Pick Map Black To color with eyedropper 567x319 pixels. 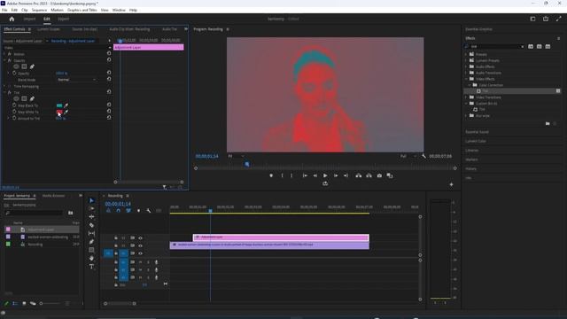[66, 105]
